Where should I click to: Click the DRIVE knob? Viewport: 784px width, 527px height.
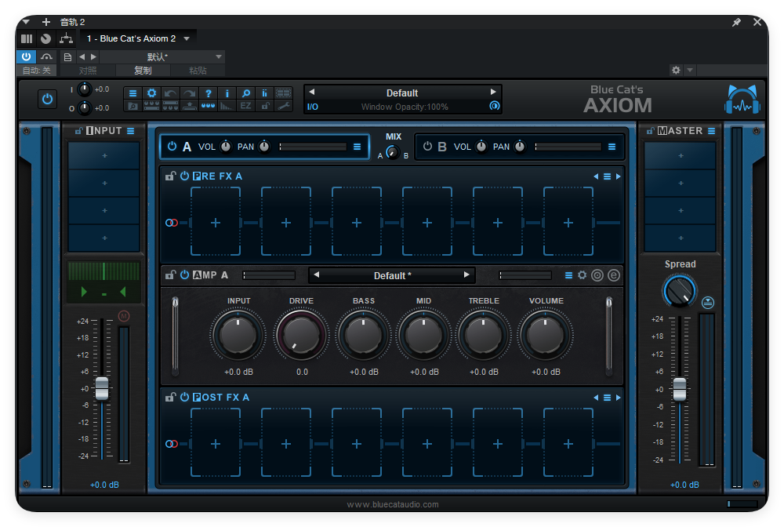click(301, 335)
